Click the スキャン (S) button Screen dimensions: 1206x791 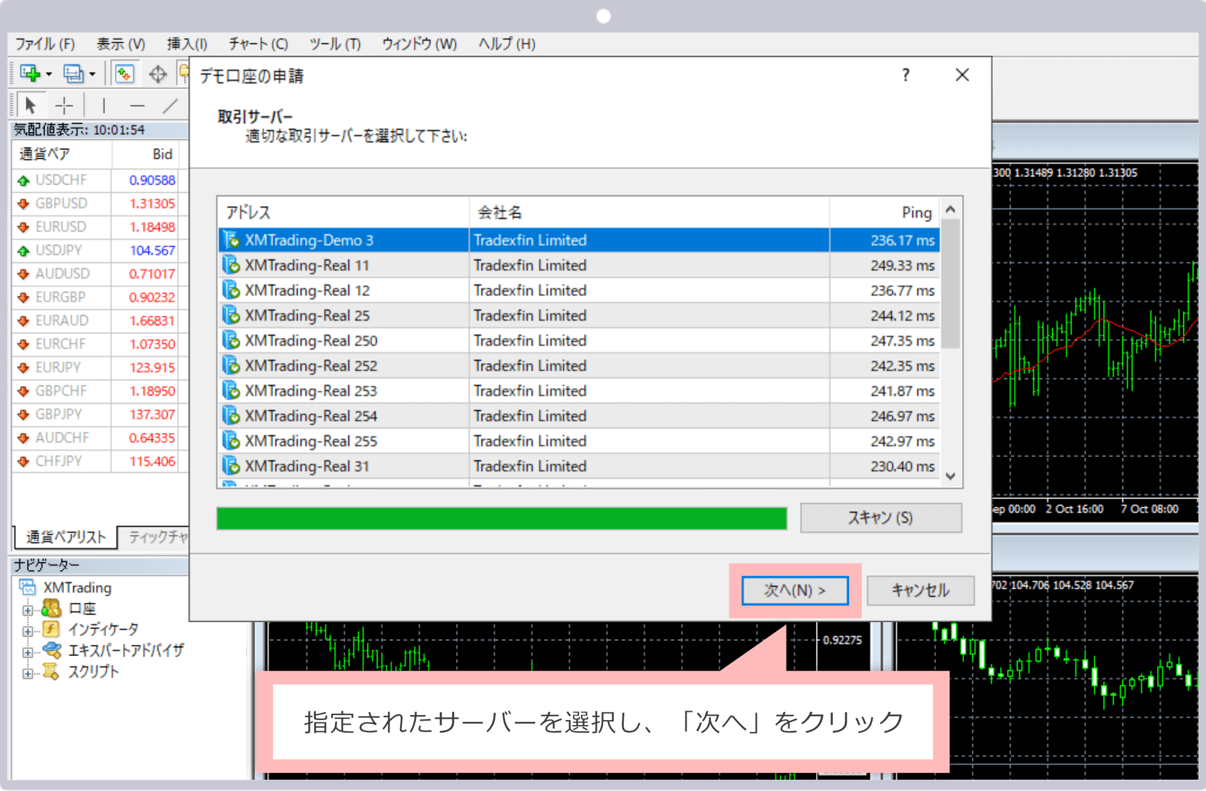[881, 518]
